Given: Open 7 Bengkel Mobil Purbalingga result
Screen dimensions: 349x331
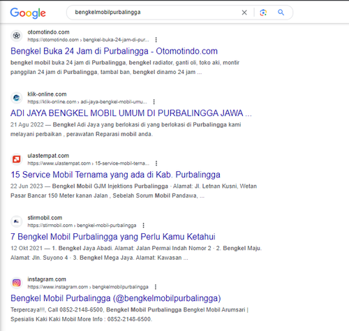Looking at the screenshot, I should coord(113,237).
